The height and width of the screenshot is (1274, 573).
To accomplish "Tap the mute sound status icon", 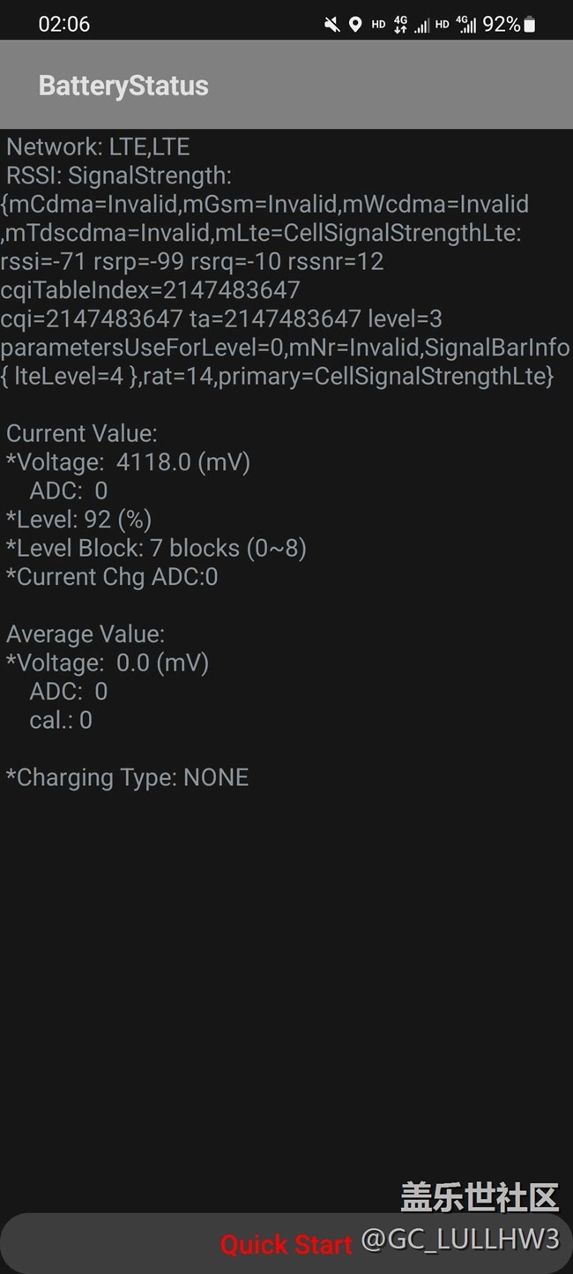I will [x=332, y=25].
